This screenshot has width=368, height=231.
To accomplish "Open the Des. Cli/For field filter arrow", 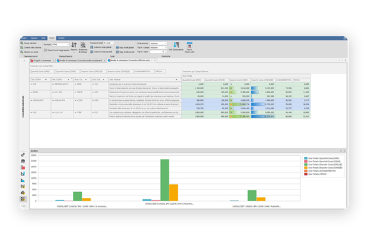I will tap(68, 80).
